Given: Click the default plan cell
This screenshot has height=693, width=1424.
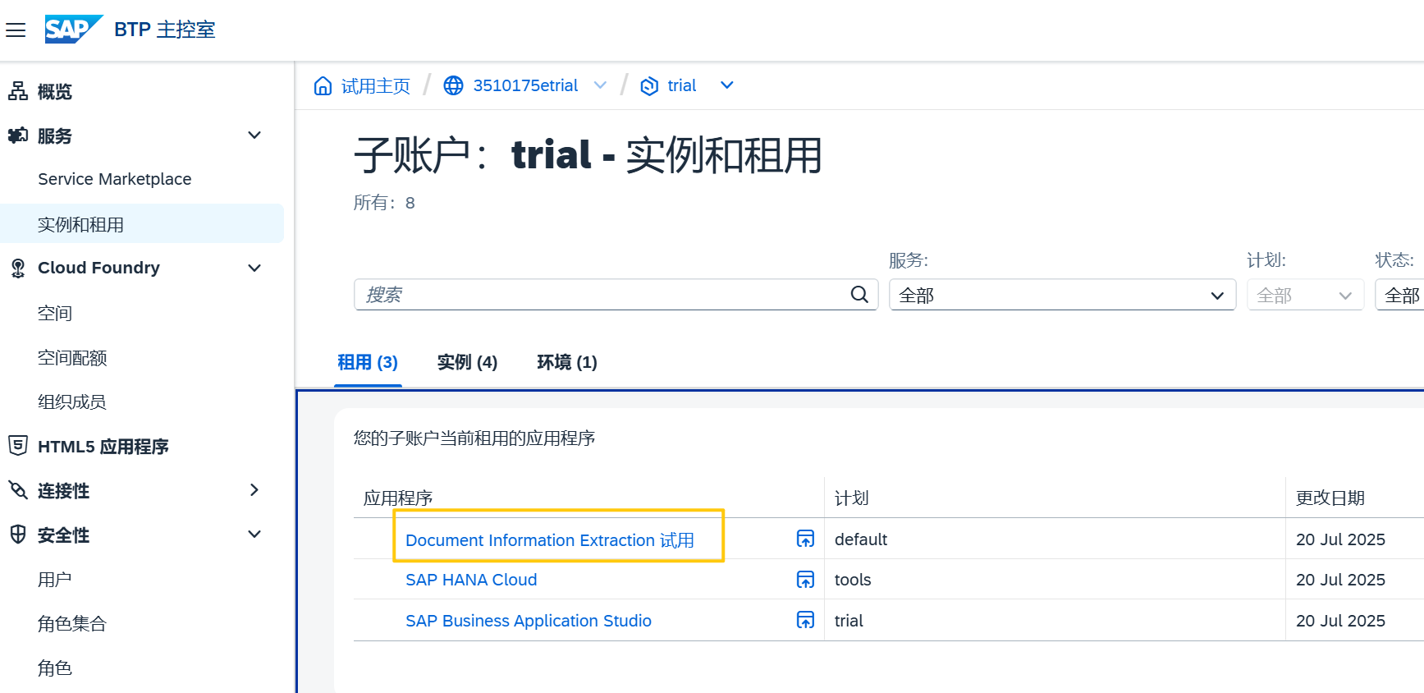Looking at the screenshot, I should [x=861, y=539].
